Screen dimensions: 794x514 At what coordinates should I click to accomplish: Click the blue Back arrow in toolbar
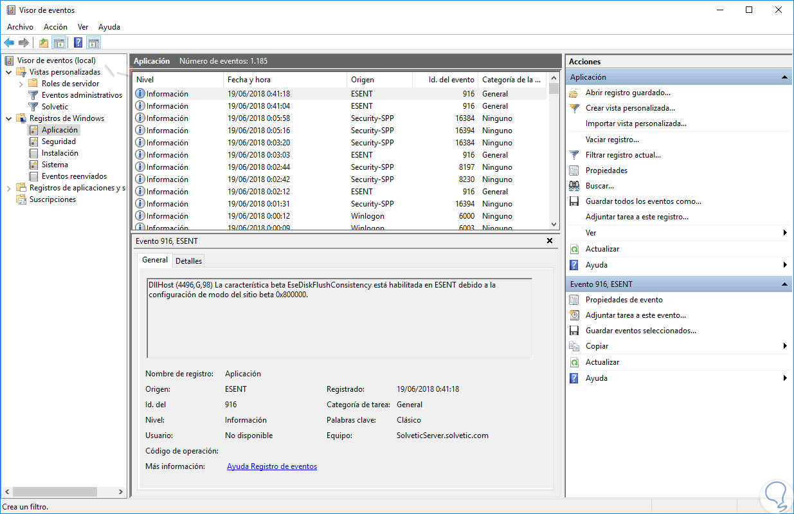[9, 43]
